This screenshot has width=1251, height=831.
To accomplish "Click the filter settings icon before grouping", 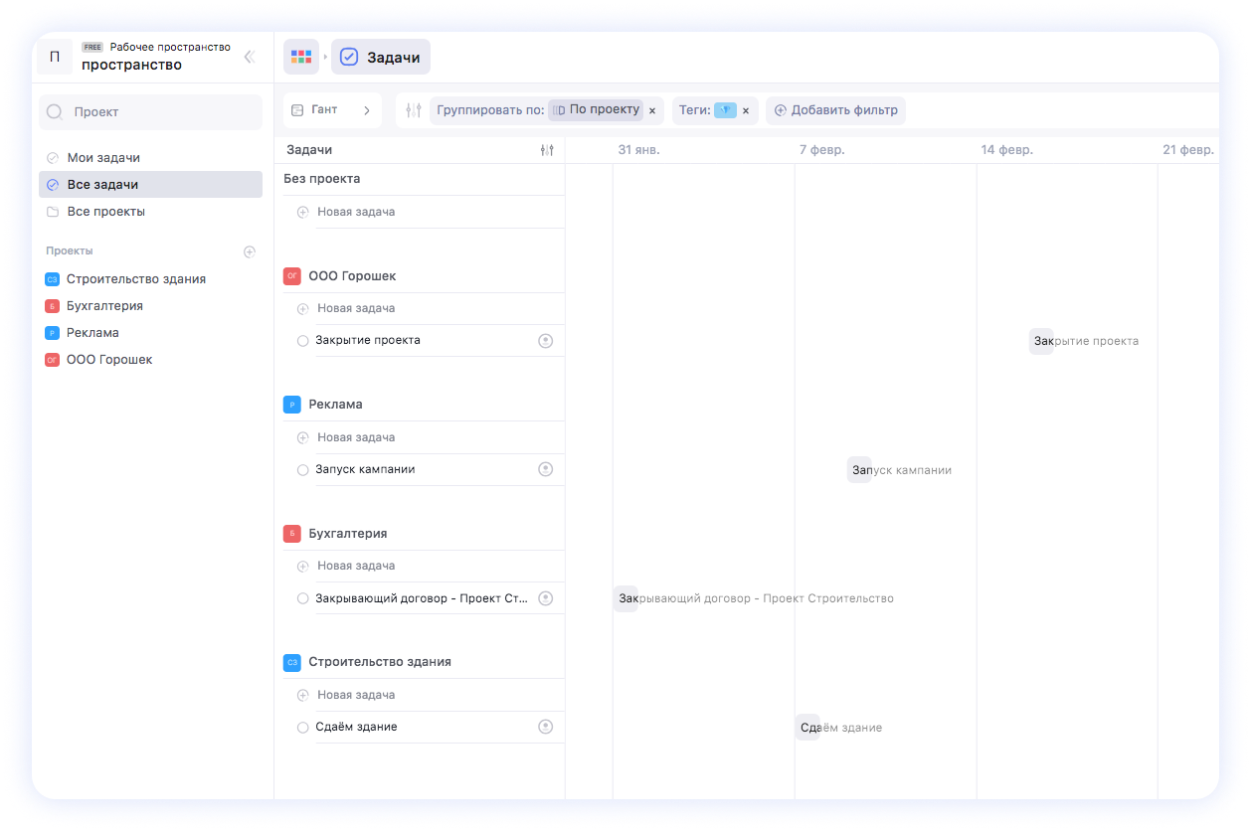I will [414, 110].
